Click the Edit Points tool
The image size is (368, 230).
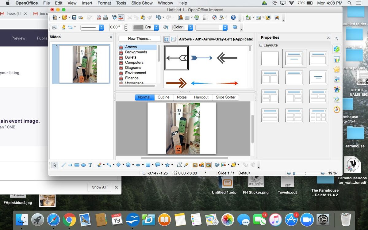pyautogui.click(x=179, y=165)
